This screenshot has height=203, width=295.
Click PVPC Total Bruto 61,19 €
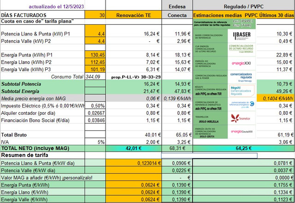tap(275, 135)
